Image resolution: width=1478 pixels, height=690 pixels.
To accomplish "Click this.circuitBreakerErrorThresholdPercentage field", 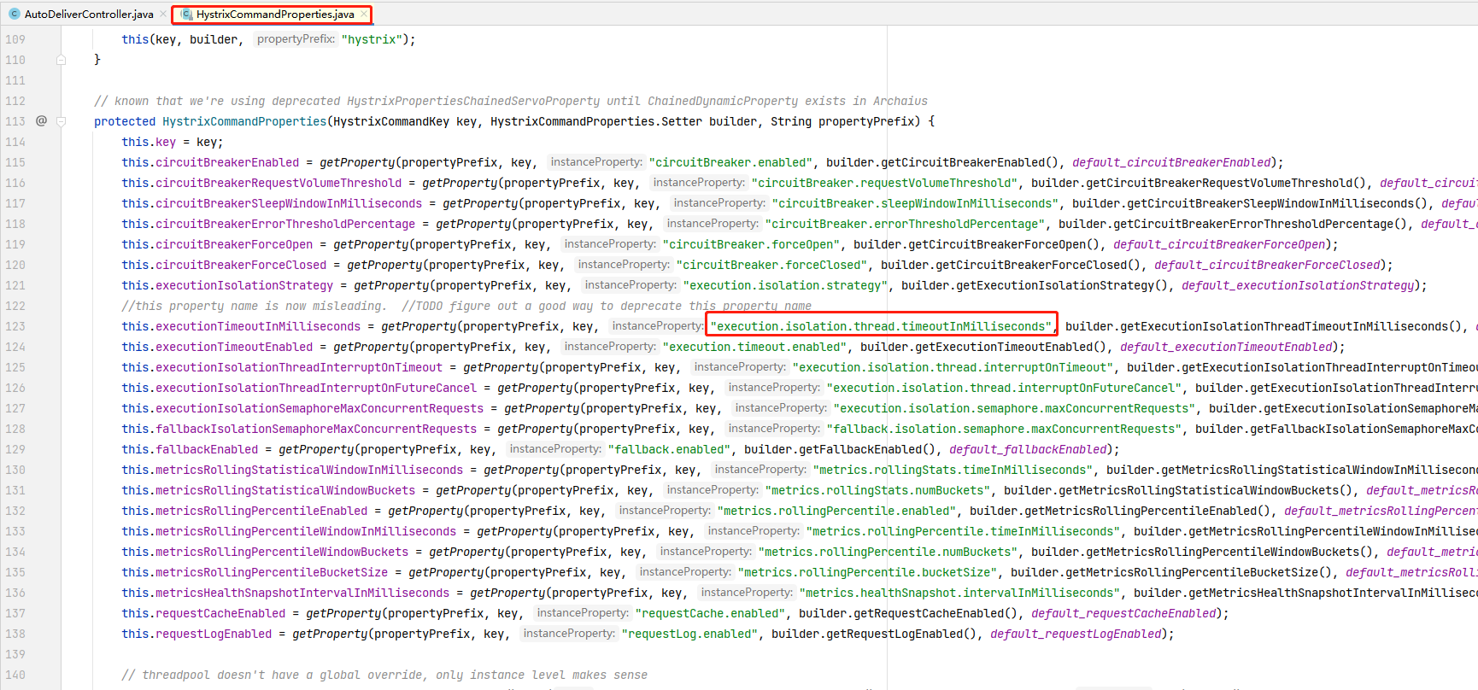I will point(268,224).
